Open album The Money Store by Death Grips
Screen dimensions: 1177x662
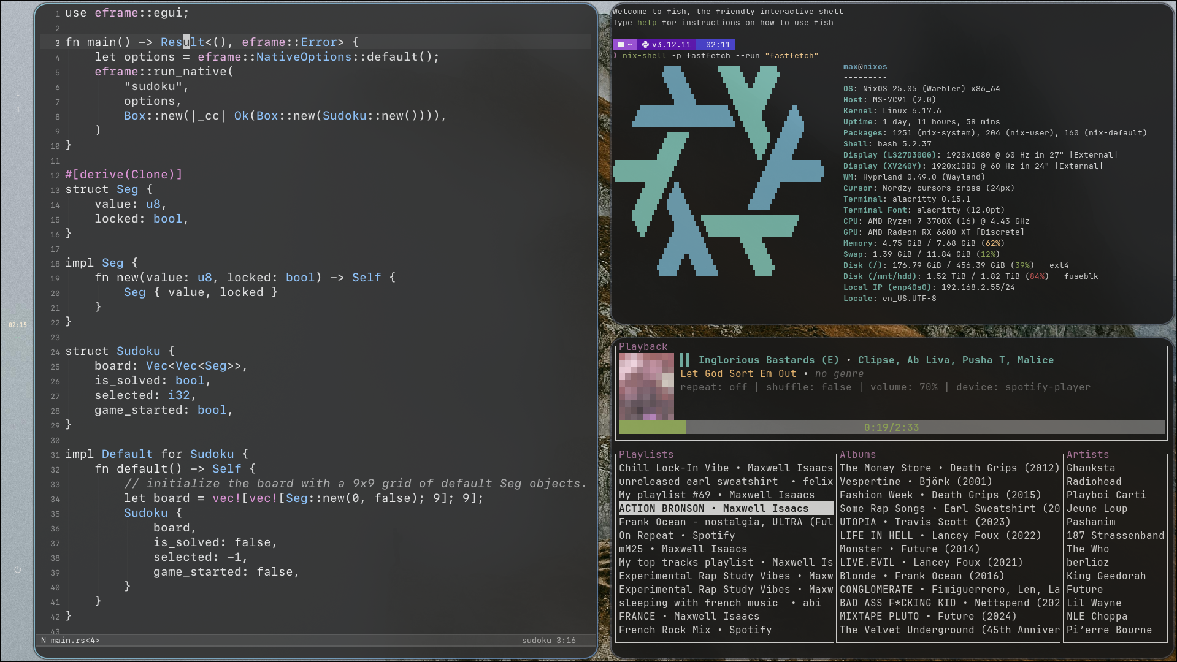[949, 468]
